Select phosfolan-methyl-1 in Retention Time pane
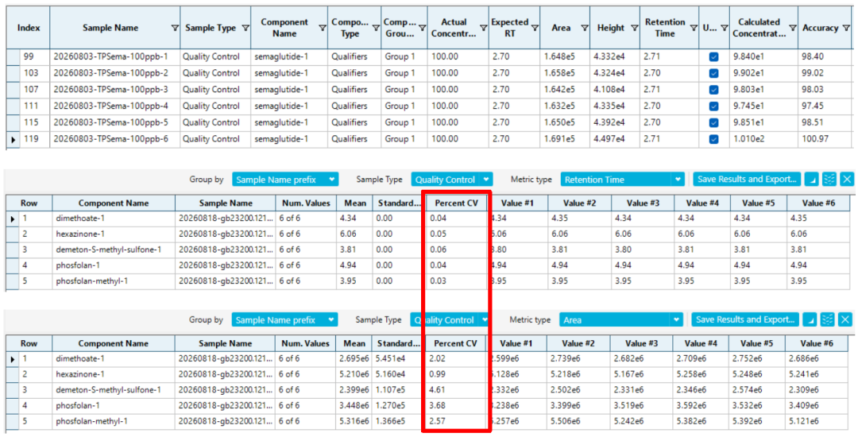The width and height of the screenshot is (858, 437). 91,281
